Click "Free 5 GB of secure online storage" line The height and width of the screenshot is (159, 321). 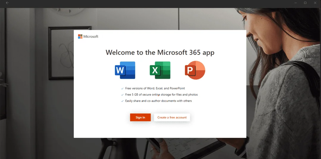coord(161,95)
